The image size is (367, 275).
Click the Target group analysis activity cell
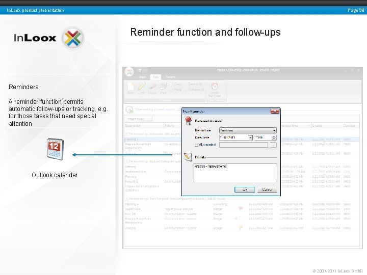pyautogui.click(x=178, y=209)
